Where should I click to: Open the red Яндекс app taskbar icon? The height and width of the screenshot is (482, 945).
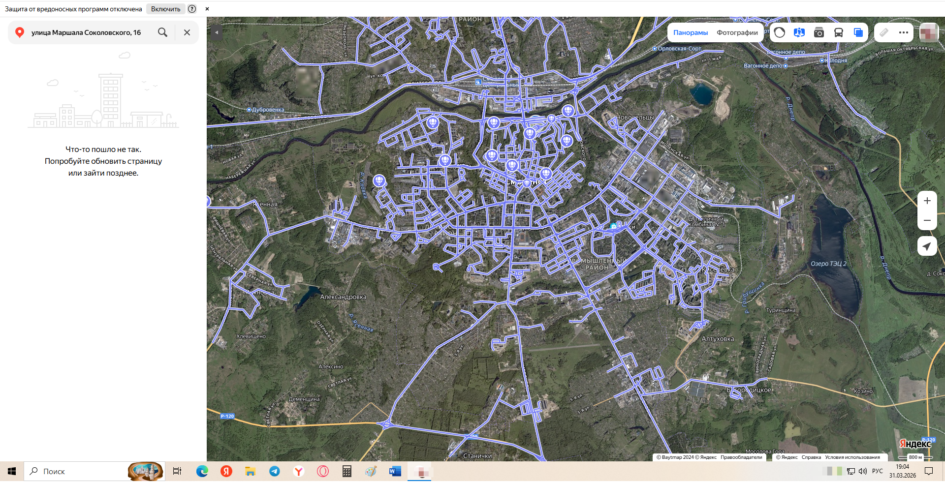[x=226, y=471]
